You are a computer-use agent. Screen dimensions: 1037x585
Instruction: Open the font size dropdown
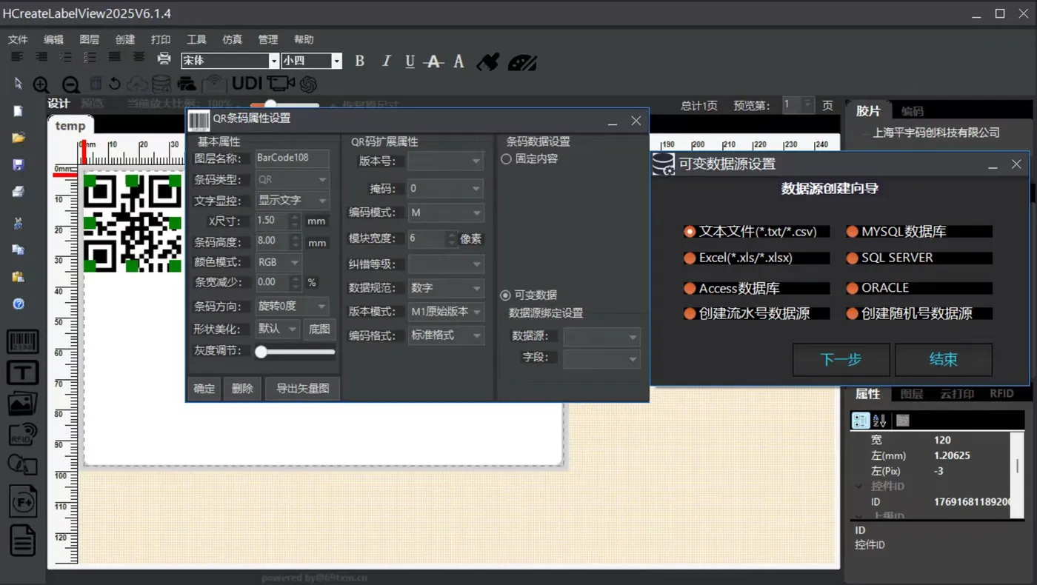click(337, 61)
